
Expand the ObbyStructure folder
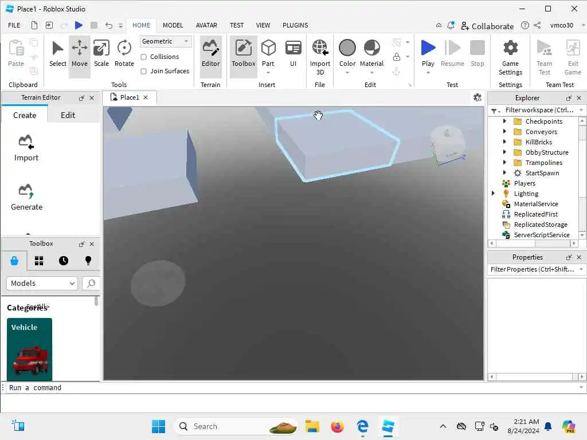pyautogui.click(x=504, y=152)
